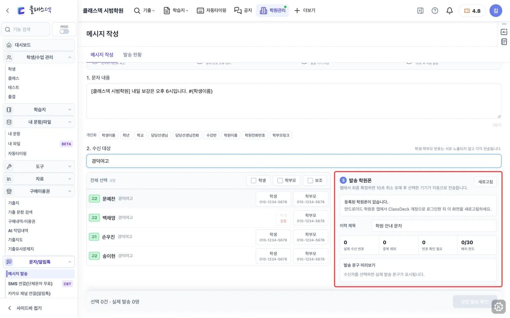Open 자동타이핑 in the top navigation
Screen dimensions: 510x318
(212, 10)
